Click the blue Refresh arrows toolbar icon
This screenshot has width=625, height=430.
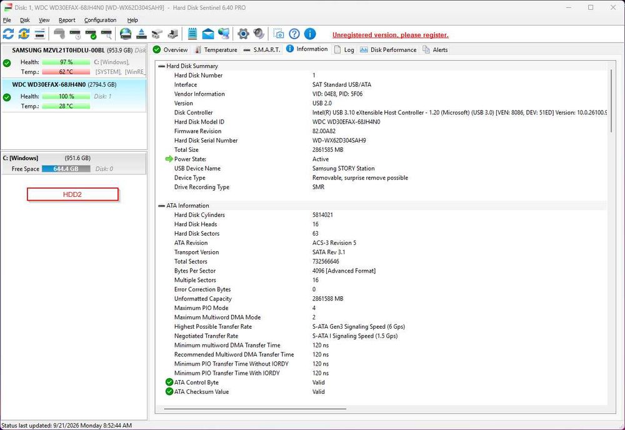tap(8, 34)
